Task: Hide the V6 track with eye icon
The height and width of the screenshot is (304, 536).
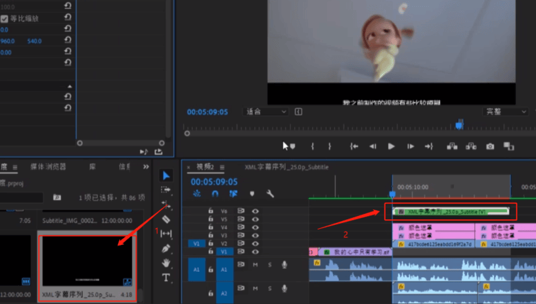Action: coord(255,211)
